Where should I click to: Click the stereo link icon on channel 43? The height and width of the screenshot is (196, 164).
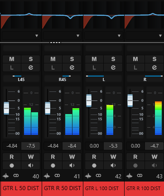point(140,176)
